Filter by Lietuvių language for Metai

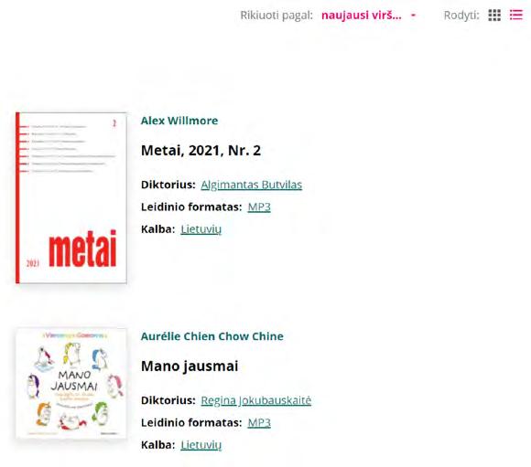(x=201, y=229)
